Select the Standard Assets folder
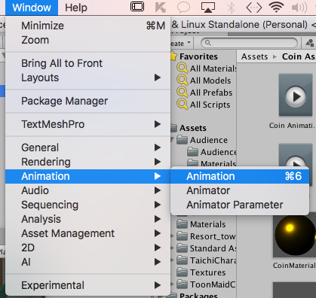The image size is (316, 298). tap(207, 248)
